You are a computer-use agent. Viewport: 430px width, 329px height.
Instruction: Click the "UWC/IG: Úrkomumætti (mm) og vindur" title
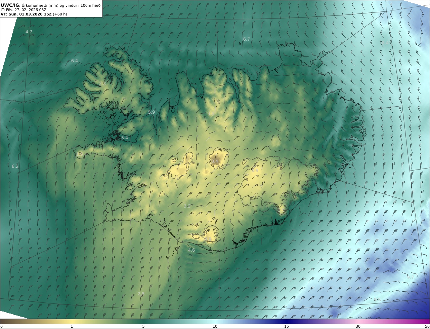(x=51, y=5)
